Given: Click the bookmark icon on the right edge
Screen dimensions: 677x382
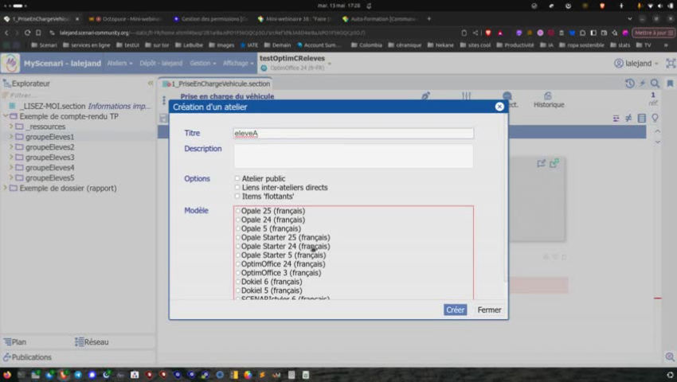Looking at the screenshot, I should 670,84.
